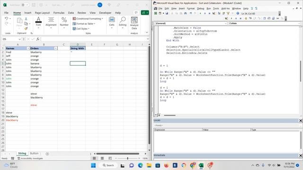Click the Number format button in ribbon

64,23
